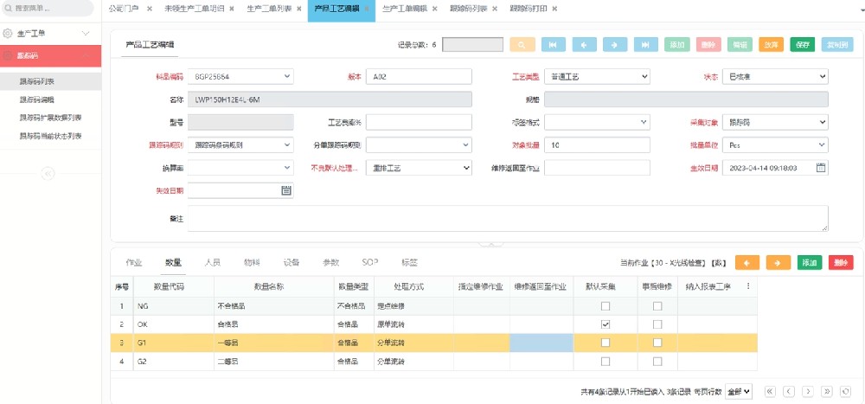Image resolution: width=865 pixels, height=404 pixels.
Task: Go to next record in top toolbar
Action: pyautogui.click(x=615, y=45)
